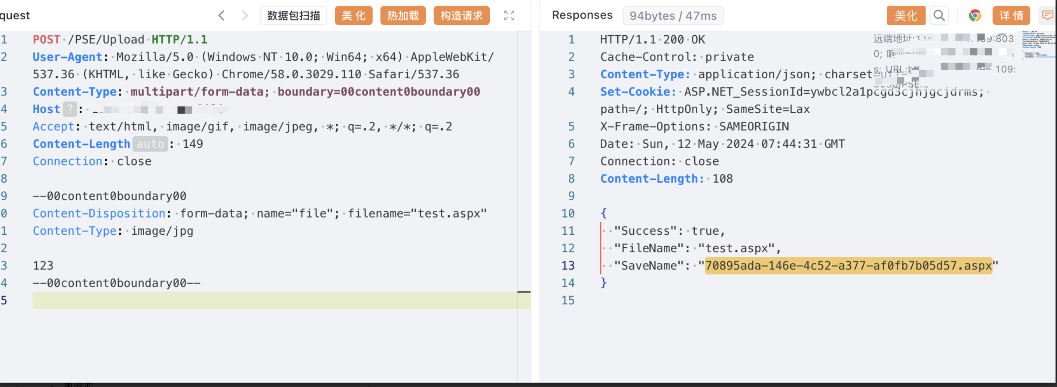This screenshot has width=1057, height=387.
Task: Click response line number 13 in gutter
Action: point(568,265)
